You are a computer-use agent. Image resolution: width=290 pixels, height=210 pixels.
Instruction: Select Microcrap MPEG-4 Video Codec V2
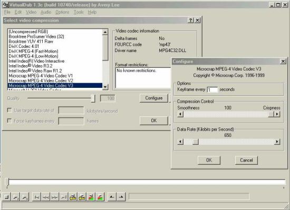tap(55, 81)
